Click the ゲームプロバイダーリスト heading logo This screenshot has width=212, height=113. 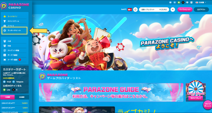tap(42, 76)
